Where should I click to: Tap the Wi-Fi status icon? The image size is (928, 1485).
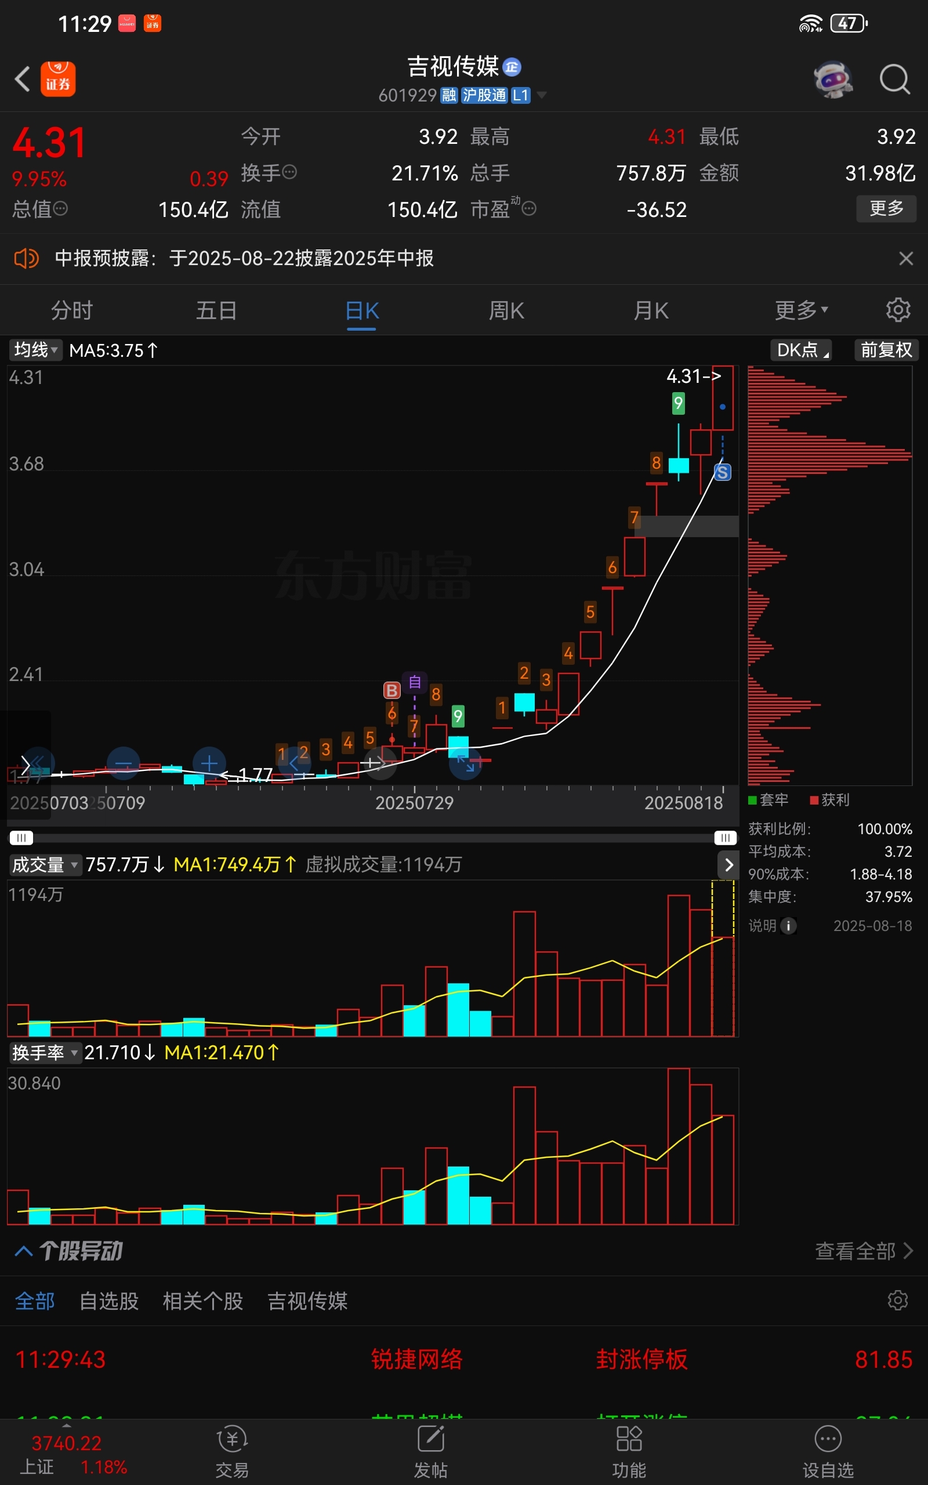tap(811, 23)
